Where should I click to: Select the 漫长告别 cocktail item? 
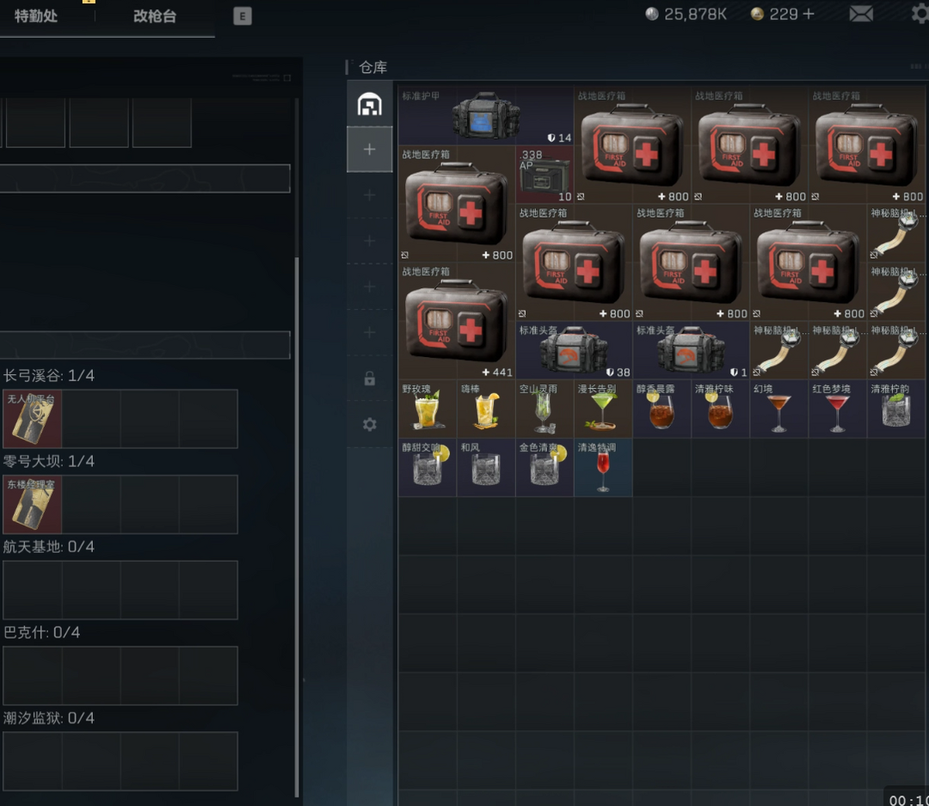pyautogui.click(x=603, y=409)
